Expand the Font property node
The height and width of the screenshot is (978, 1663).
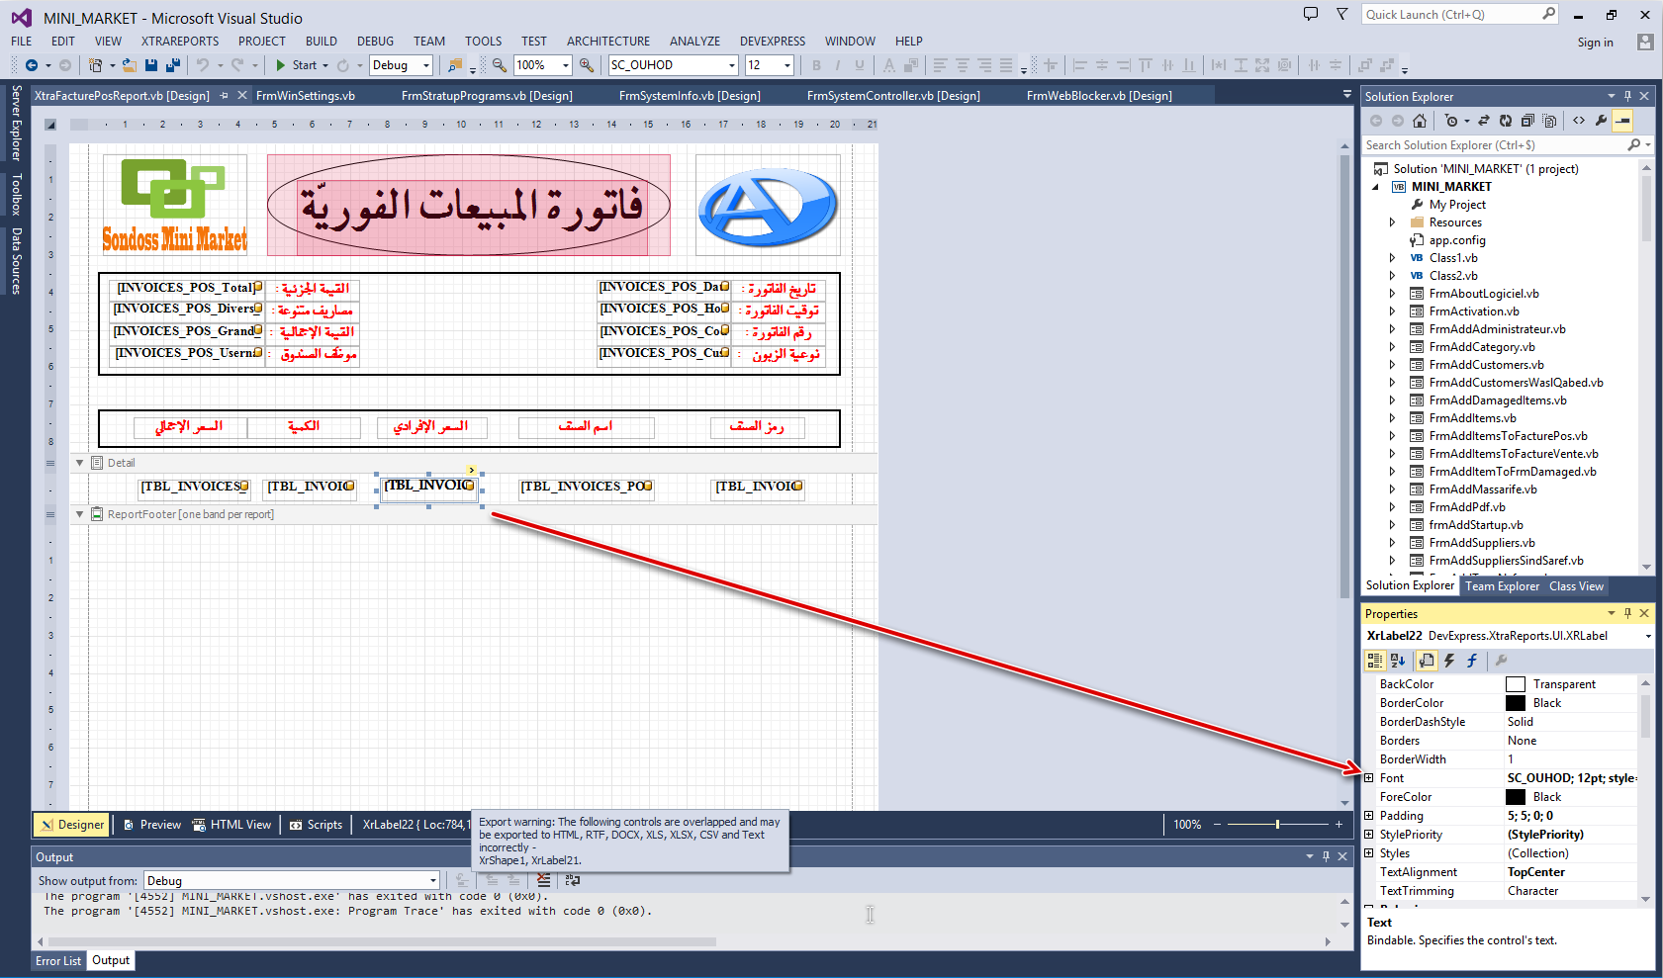(1369, 778)
